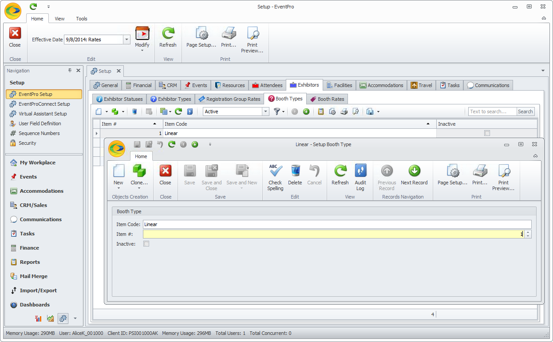
Task: Close the Setup document tab
Action: tap(118, 71)
